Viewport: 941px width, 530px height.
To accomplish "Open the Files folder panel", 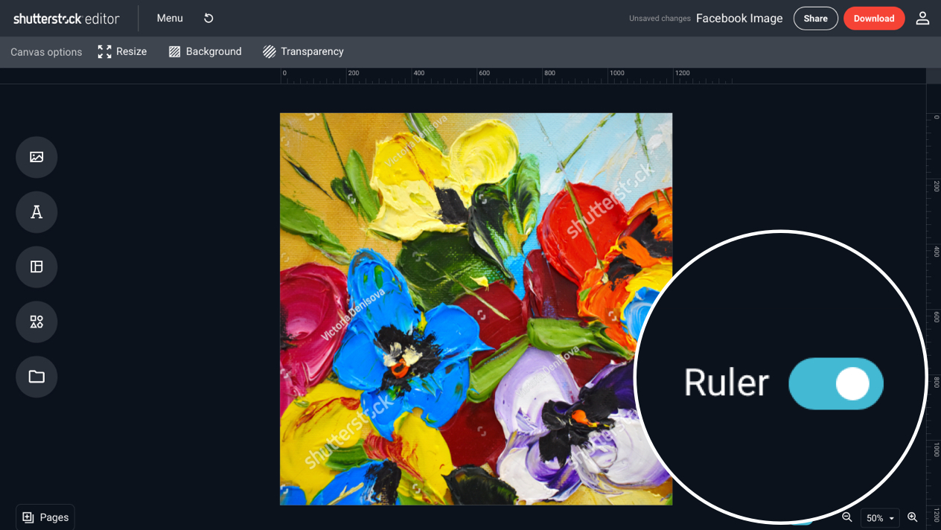I will (x=36, y=377).
